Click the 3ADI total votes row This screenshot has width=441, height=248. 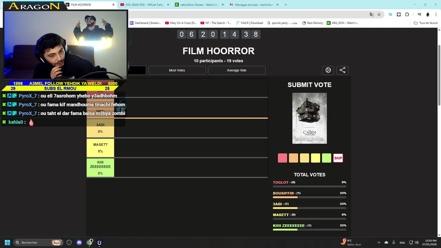click(309, 206)
